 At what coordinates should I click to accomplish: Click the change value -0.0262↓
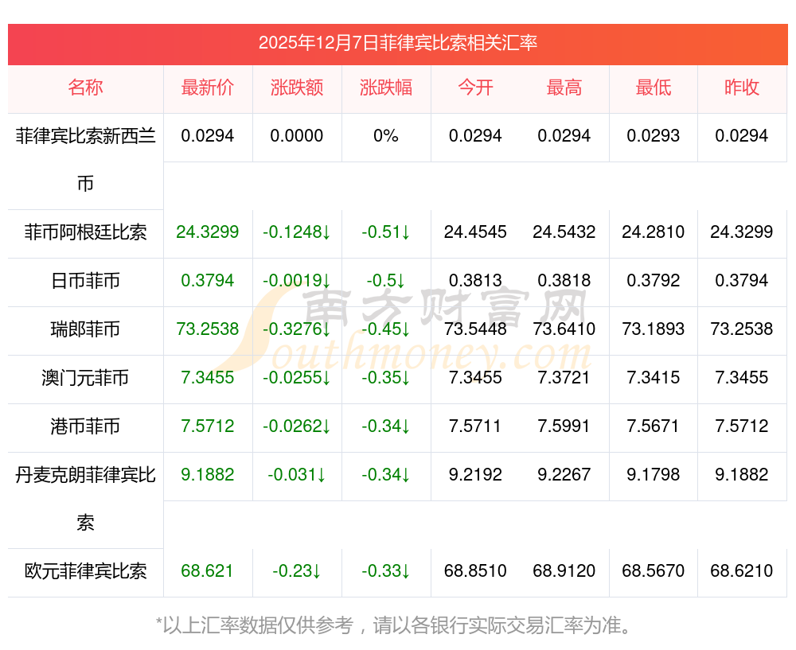pyautogui.click(x=296, y=426)
